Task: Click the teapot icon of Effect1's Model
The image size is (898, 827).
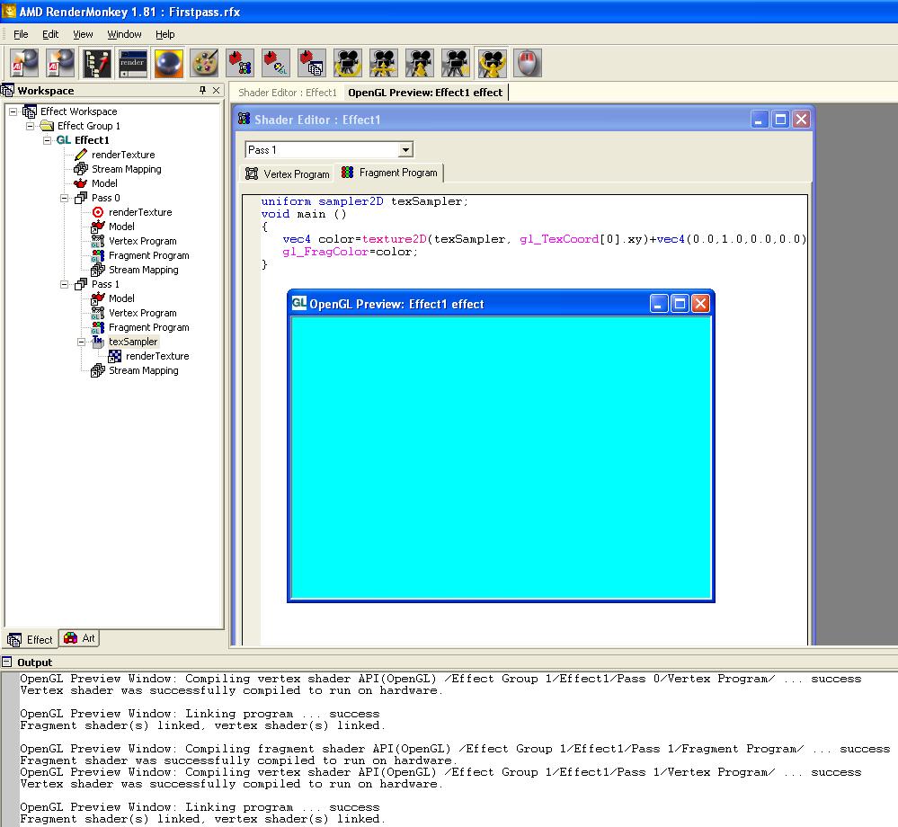Action: [x=80, y=183]
